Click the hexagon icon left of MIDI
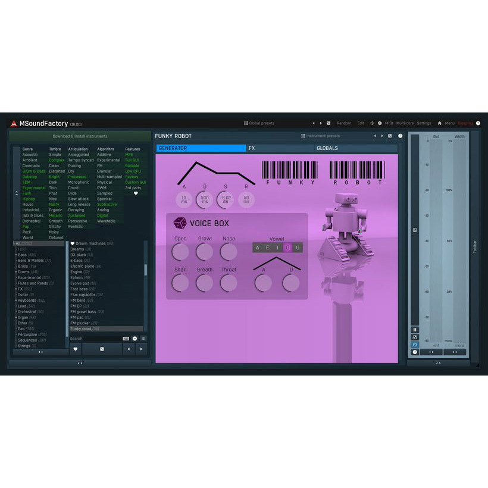Viewport: 488px width, 488px height. [380, 123]
